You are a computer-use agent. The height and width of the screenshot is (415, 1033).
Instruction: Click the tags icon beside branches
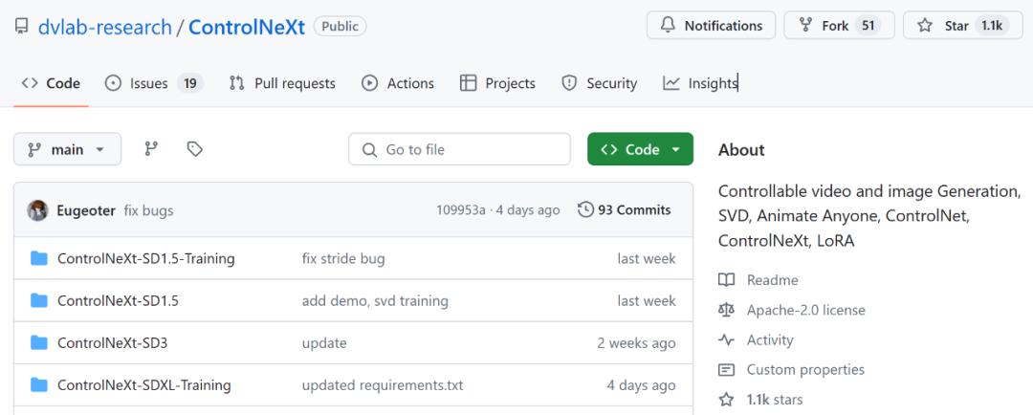[195, 149]
